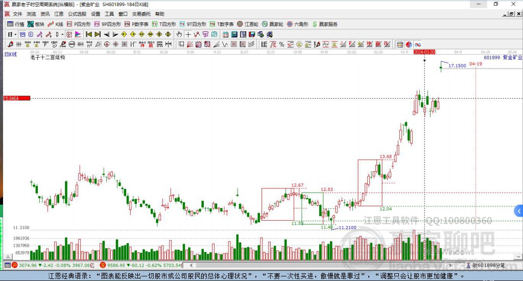Image resolution: width=523 pixels, height=281 pixels.
Task: Expand the dropdown arrow beside the candlestick style icon
Action: coord(62,34)
